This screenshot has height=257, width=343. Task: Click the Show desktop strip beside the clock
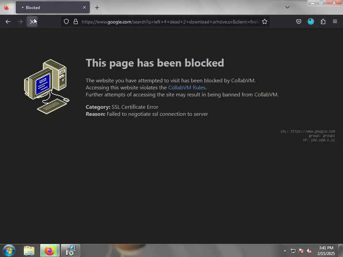point(341,250)
